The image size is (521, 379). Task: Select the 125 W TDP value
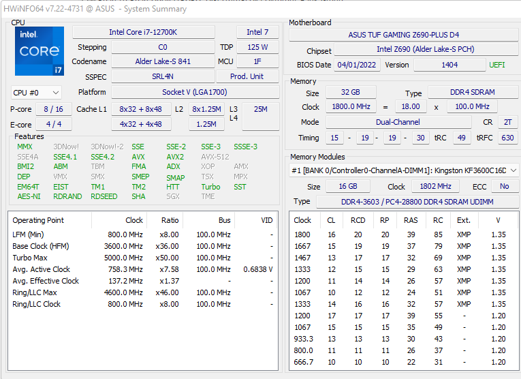pos(257,47)
